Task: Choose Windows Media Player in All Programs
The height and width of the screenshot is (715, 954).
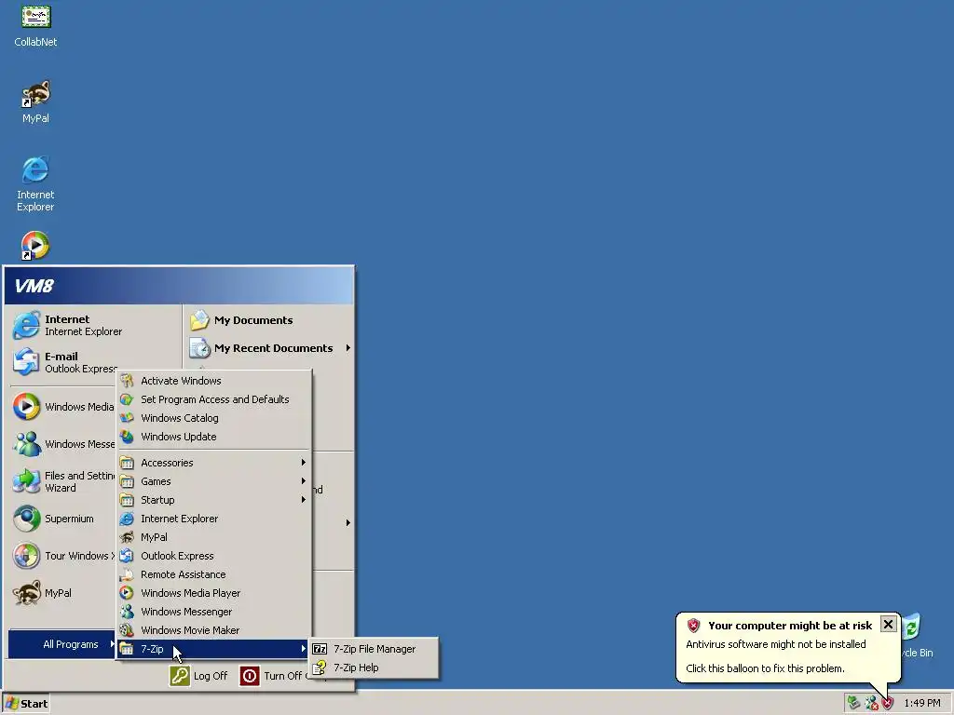Action: (214, 593)
